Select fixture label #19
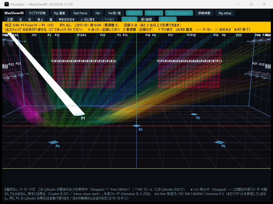Viewport: 273px width, 204px height. [x=216, y=35]
